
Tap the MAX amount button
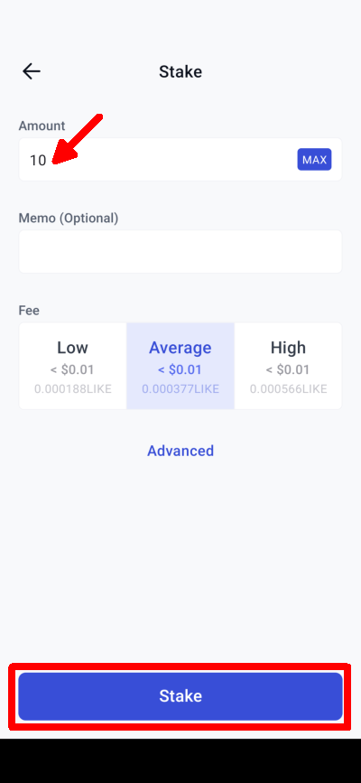click(x=315, y=160)
